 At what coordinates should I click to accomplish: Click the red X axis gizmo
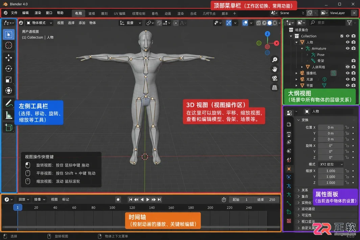277,43
